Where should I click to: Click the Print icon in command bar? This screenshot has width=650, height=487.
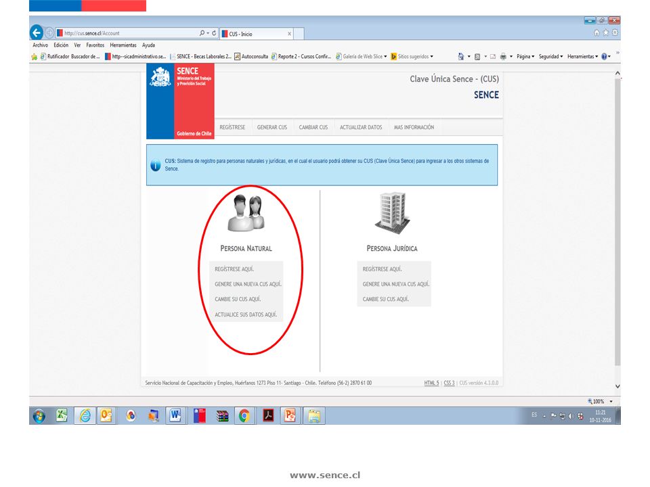tap(503, 57)
